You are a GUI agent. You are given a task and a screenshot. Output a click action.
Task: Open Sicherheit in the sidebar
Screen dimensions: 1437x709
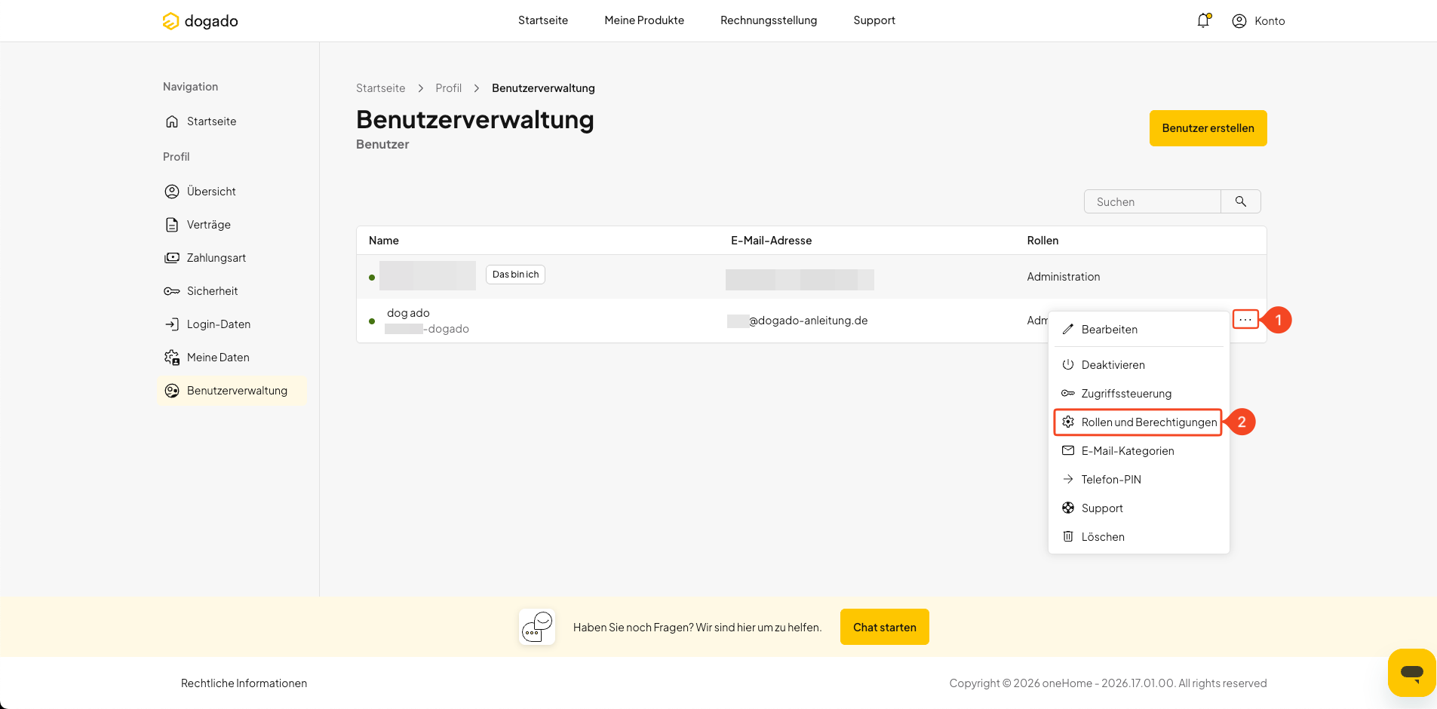(x=232, y=291)
